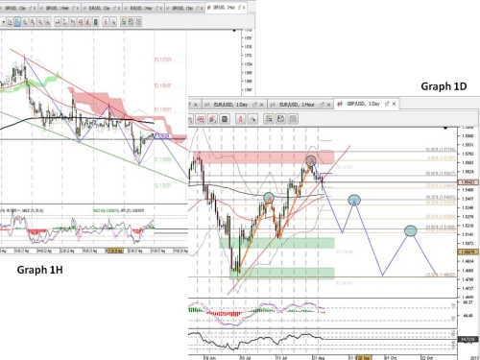Click the highlighted blue toolbar icon in upper chart
This screenshot has width=480, height=360.
(x=17, y=22)
